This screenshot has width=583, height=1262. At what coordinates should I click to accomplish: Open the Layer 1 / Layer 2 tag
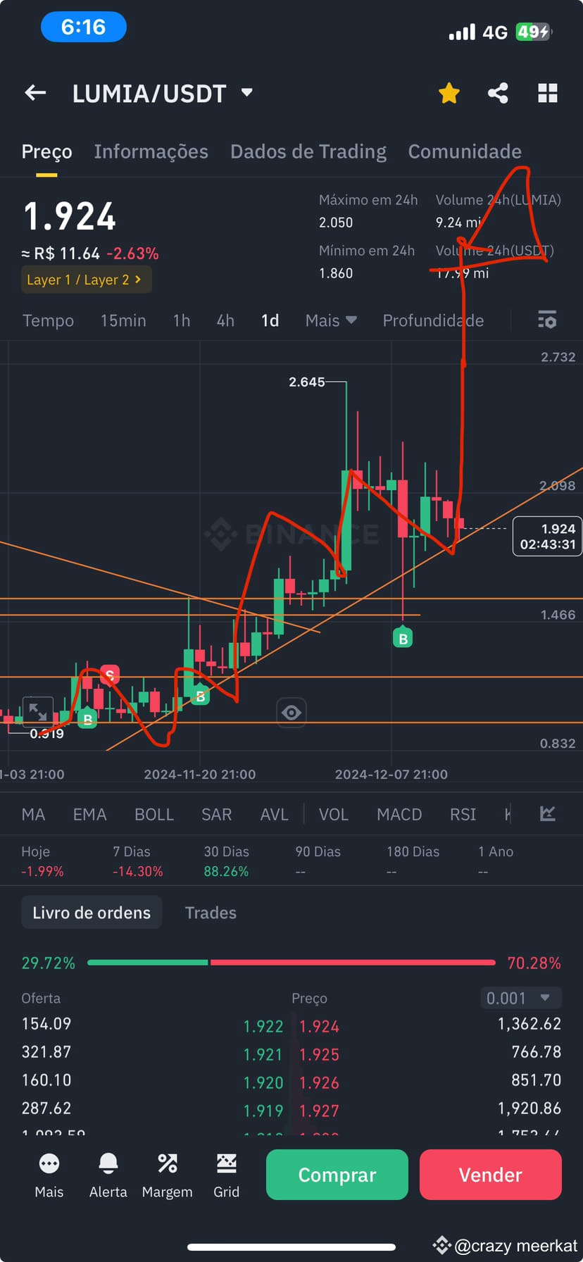click(87, 280)
